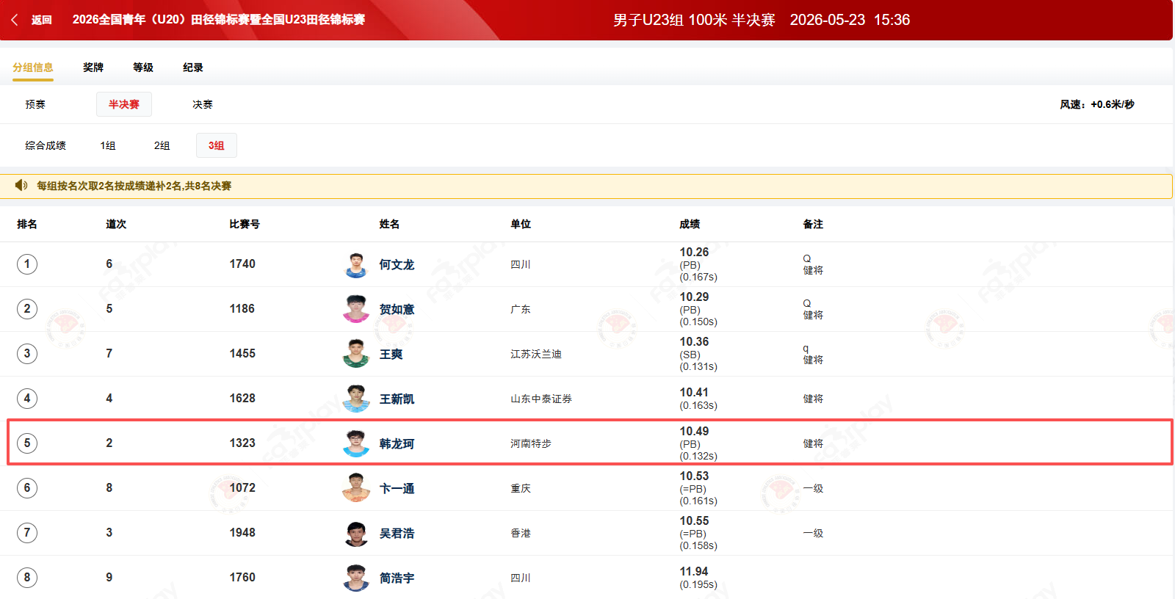This screenshot has height=599, width=1175.
Task: Click 王爽's profile photo
Action: tap(356, 354)
